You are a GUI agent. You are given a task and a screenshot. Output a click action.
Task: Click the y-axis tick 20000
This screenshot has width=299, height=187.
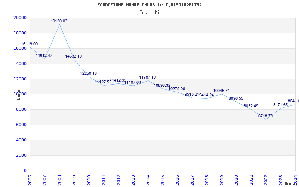pos(20,18)
